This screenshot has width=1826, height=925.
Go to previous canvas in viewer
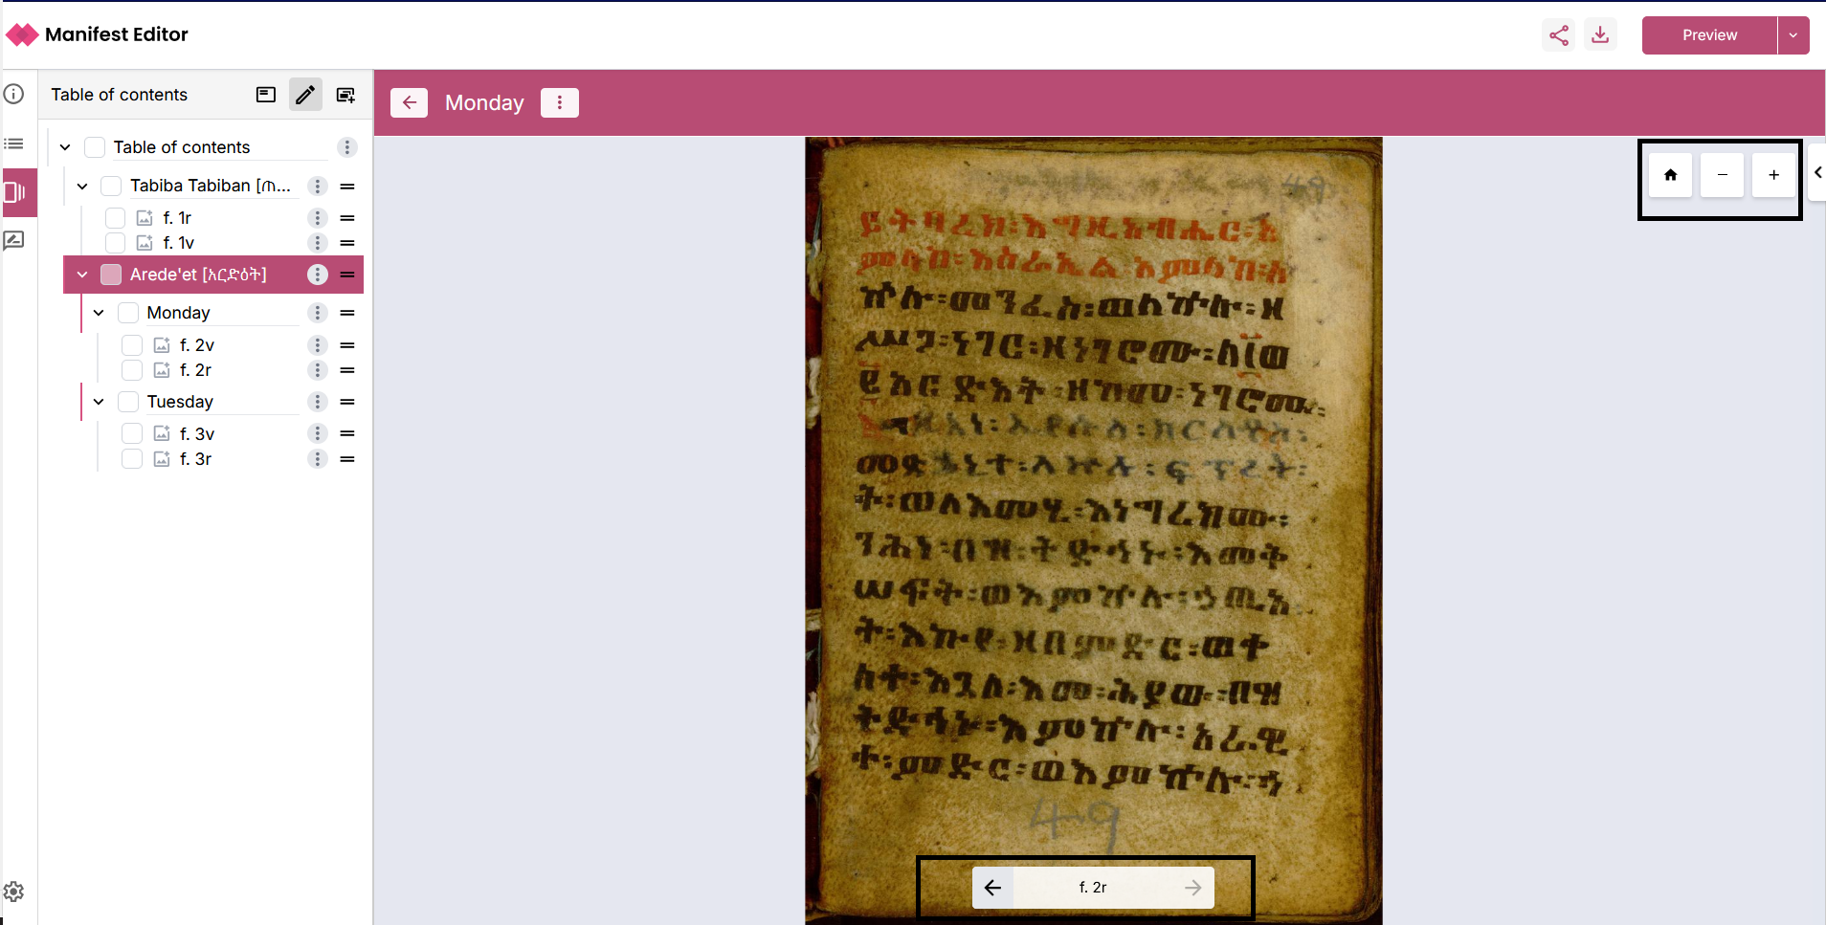tap(992, 888)
